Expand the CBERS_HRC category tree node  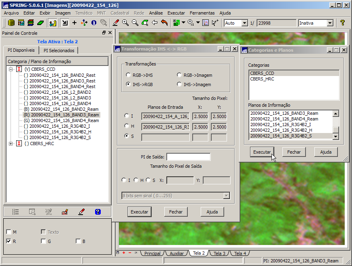(x=11, y=144)
